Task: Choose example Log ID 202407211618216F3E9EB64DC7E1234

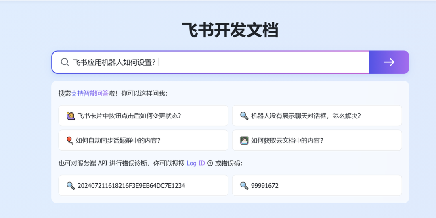Action: pyautogui.click(x=143, y=185)
